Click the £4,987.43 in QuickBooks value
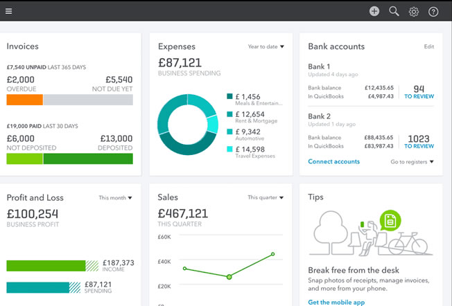 pyautogui.click(x=381, y=96)
